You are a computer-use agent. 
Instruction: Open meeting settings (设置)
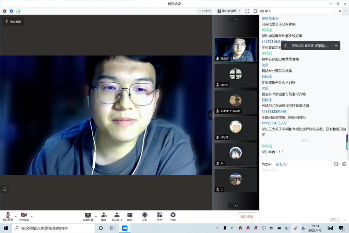click(173, 216)
